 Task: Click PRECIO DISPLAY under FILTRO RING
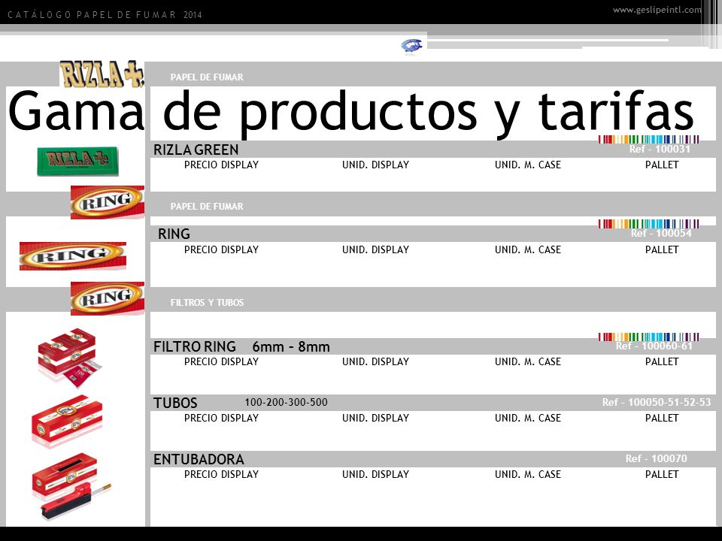[x=221, y=361]
